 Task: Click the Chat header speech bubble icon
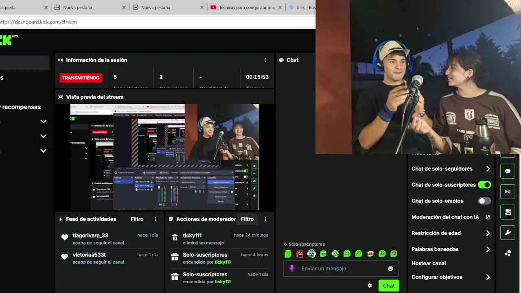pos(281,60)
